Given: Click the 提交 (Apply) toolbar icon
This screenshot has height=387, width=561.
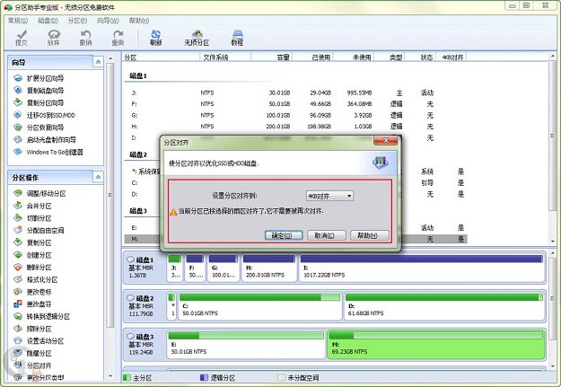Looking at the screenshot, I should point(21,36).
